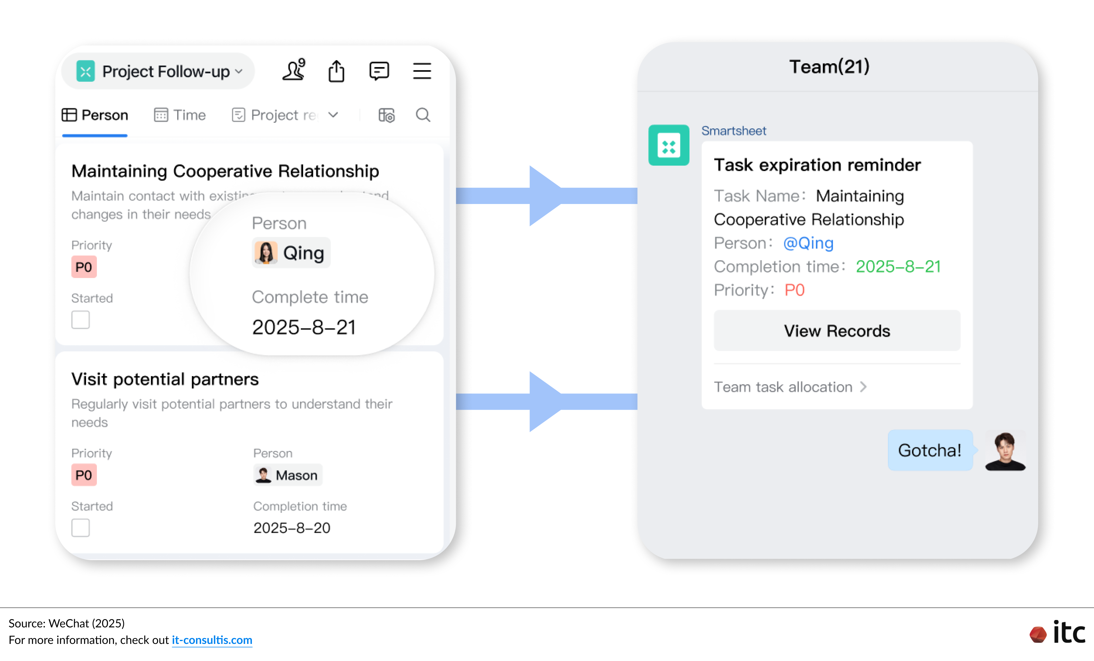The width and height of the screenshot is (1094, 661).
Task: Open the comments icon next to share
Action: pyautogui.click(x=379, y=71)
